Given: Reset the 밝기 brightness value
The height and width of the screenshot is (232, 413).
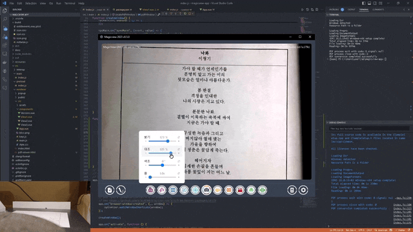Looking at the screenshot, I should 179,137.
